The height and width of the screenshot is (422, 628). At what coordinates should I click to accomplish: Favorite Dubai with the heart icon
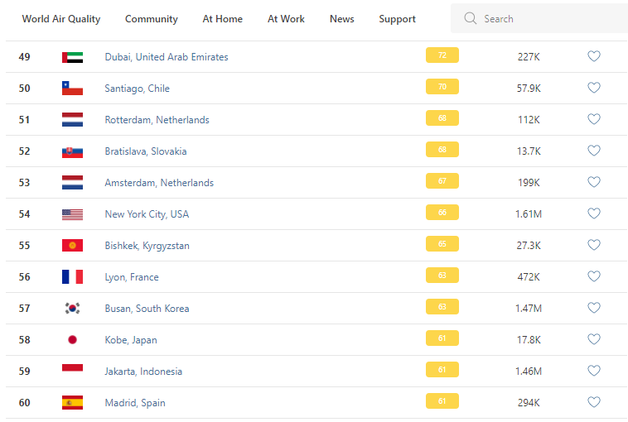coord(593,56)
